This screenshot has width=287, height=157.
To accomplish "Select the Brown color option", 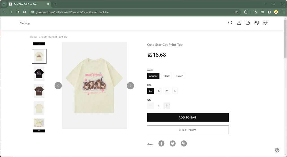I will click(x=179, y=76).
